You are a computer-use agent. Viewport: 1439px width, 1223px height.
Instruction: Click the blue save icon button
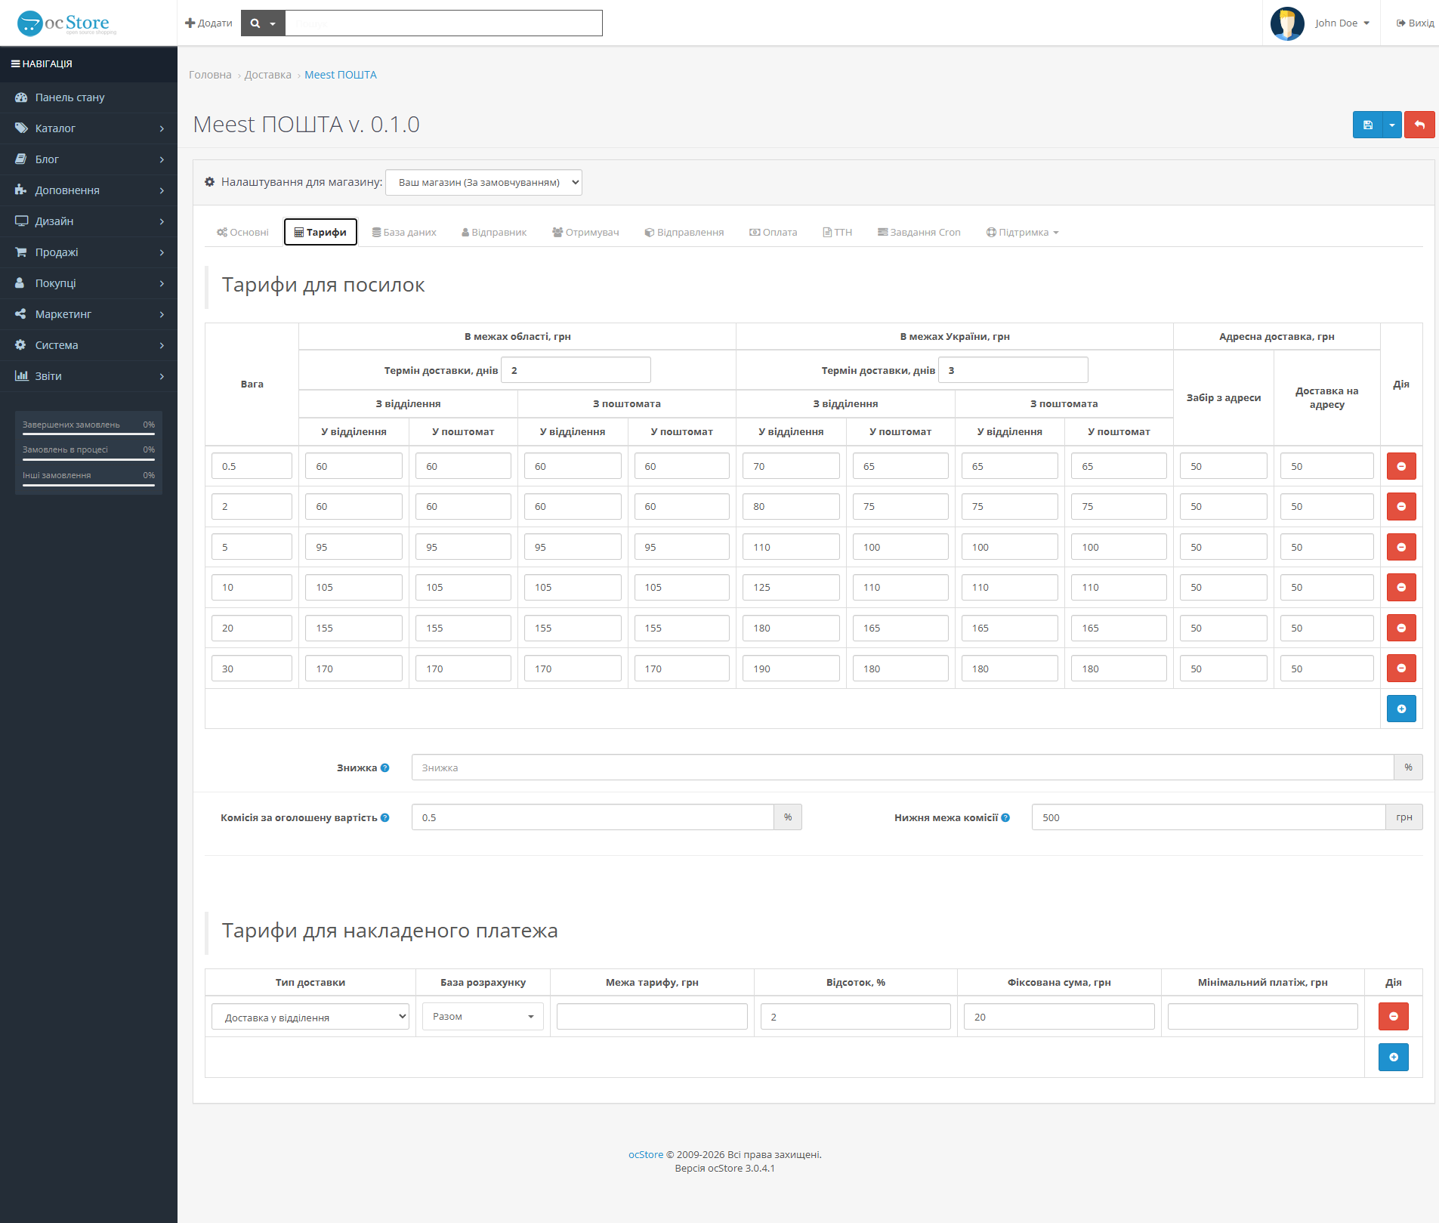point(1366,125)
